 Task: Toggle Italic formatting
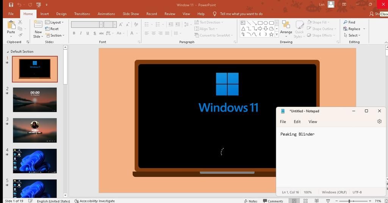pyautogui.click(x=81, y=33)
